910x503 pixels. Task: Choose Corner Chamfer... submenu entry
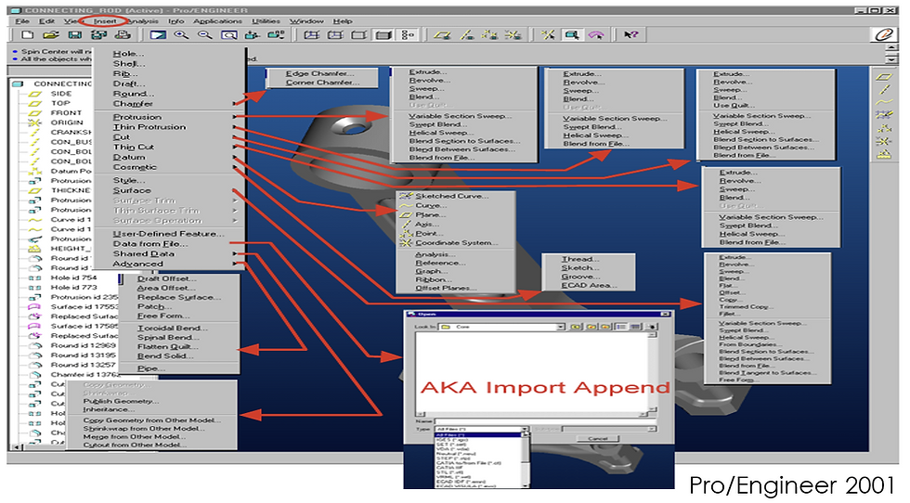[x=323, y=83]
